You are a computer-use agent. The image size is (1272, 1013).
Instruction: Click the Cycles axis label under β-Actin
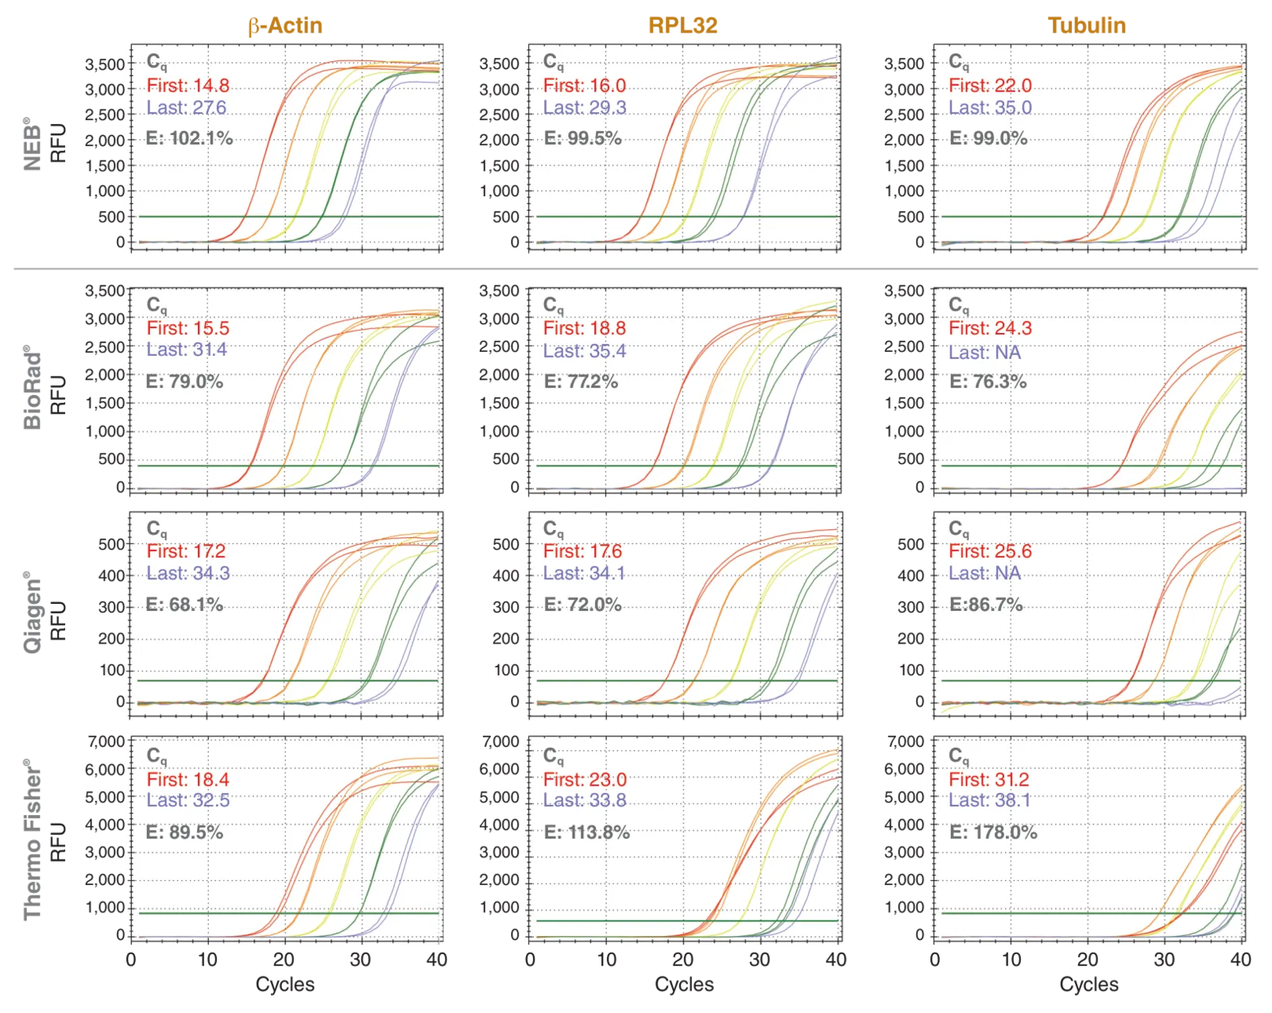tap(285, 984)
